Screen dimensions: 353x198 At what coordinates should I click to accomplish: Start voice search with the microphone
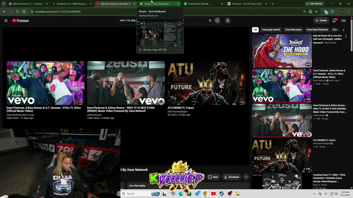(228, 20)
